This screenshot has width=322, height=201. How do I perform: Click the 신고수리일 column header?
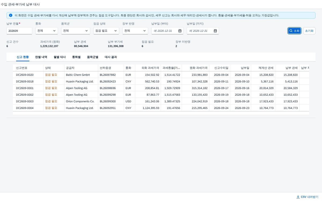coord(219,68)
